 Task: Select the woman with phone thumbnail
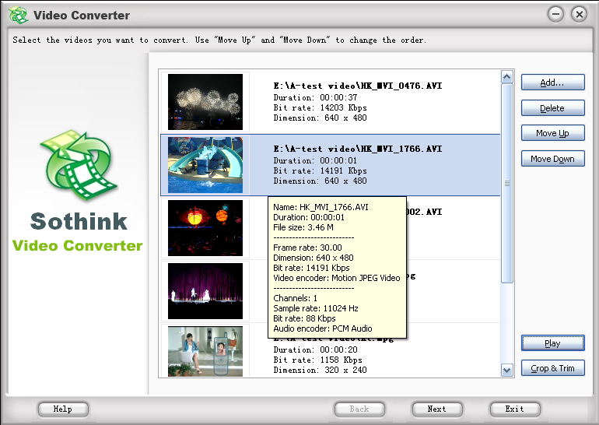coord(205,351)
